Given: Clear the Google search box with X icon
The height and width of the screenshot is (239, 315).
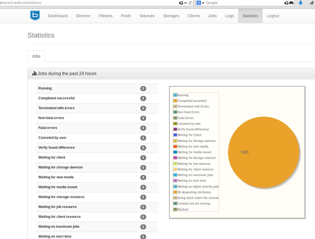Looking at the screenshot, I should tap(286, 3).
